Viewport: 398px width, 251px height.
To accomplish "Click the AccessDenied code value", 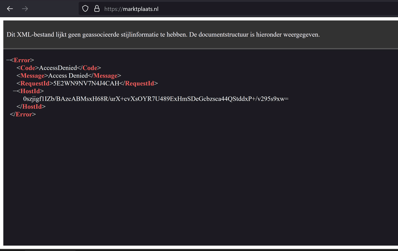I will coord(59,68).
